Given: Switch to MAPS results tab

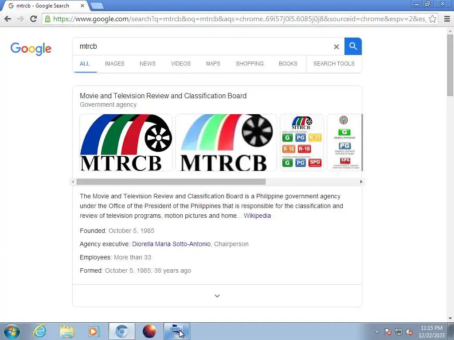Looking at the screenshot, I should point(213,64).
